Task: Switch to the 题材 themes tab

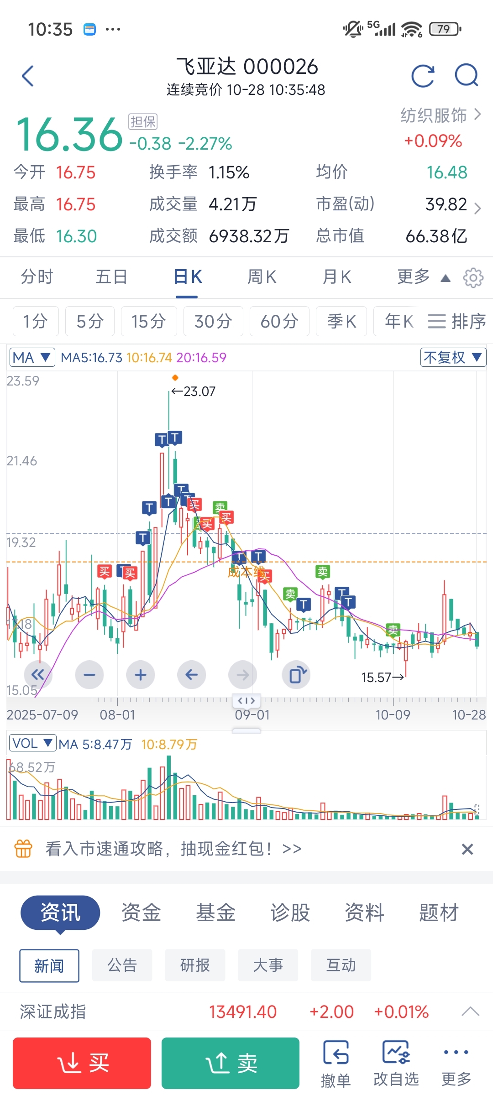Action: pyautogui.click(x=439, y=912)
